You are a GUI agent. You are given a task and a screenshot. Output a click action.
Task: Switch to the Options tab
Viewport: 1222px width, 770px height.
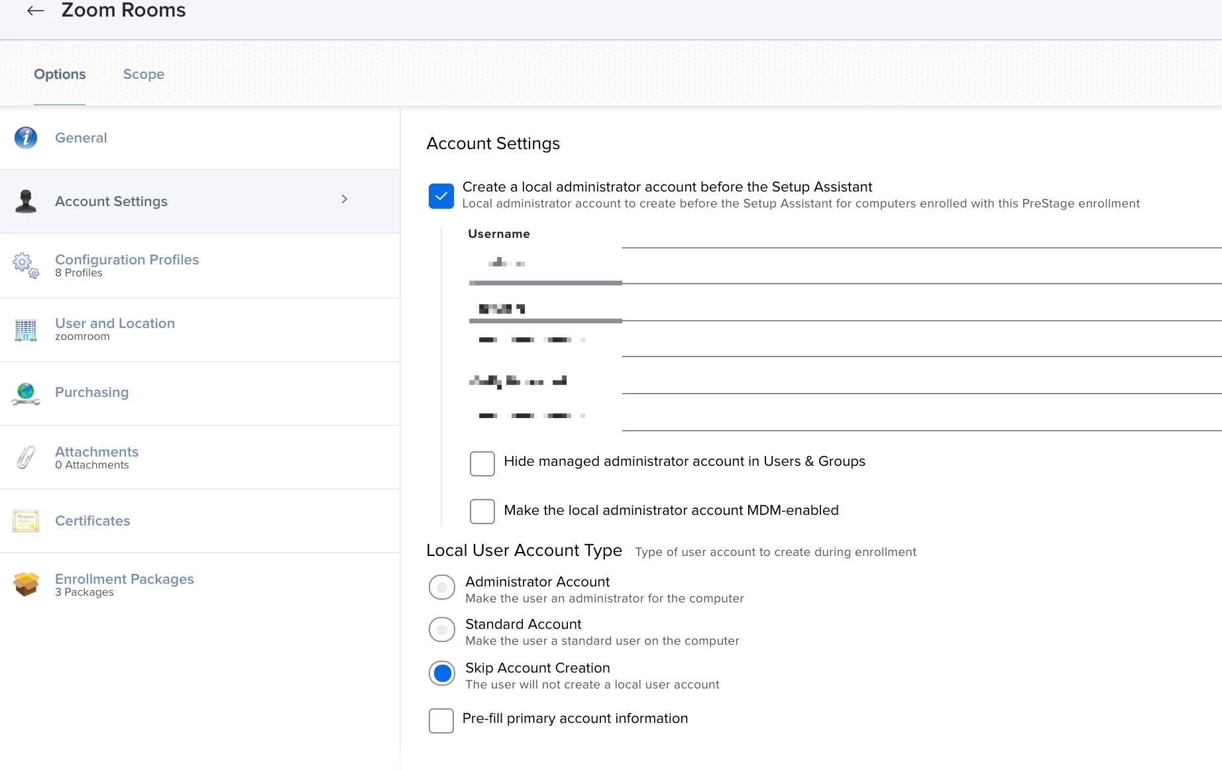click(60, 74)
